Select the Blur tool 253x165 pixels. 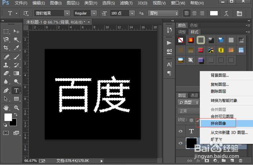[x=6, y=81]
